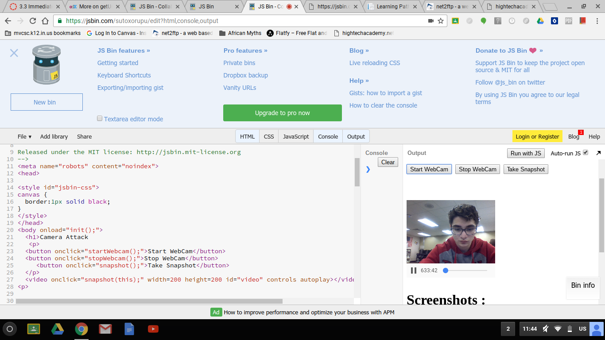Show the JavaScript panel
Image resolution: width=605 pixels, height=340 pixels.
pyautogui.click(x=296, y=136)
